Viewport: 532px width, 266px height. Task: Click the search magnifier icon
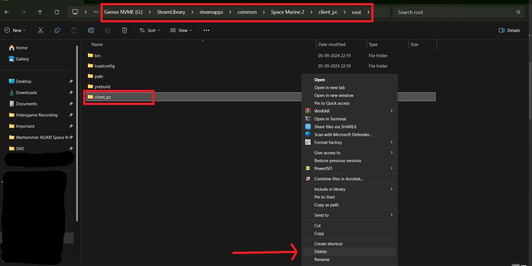point(518,12)
